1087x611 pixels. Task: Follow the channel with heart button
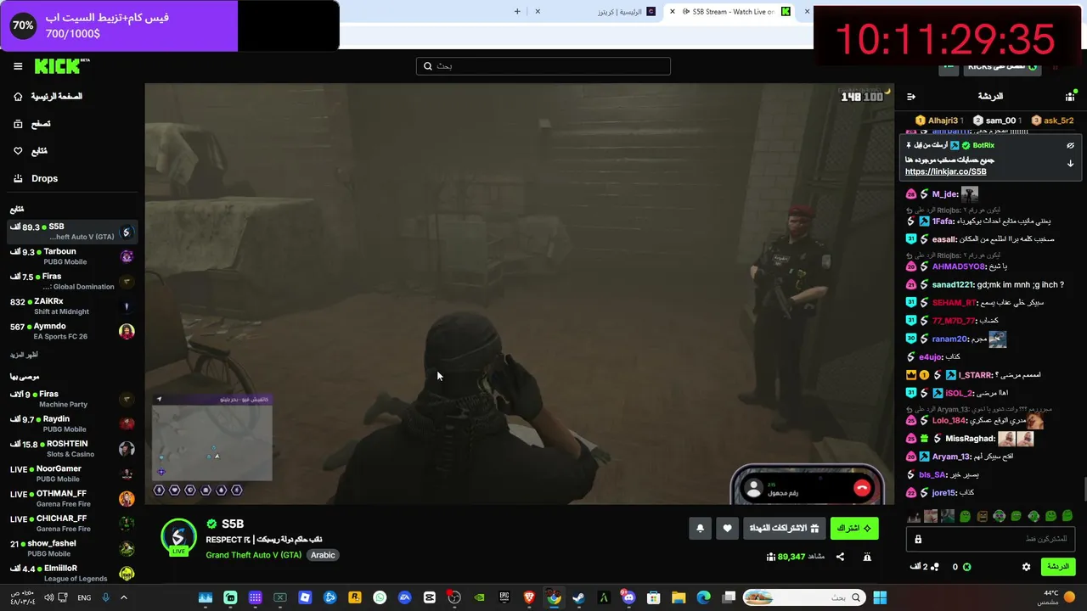click(727, 528)
